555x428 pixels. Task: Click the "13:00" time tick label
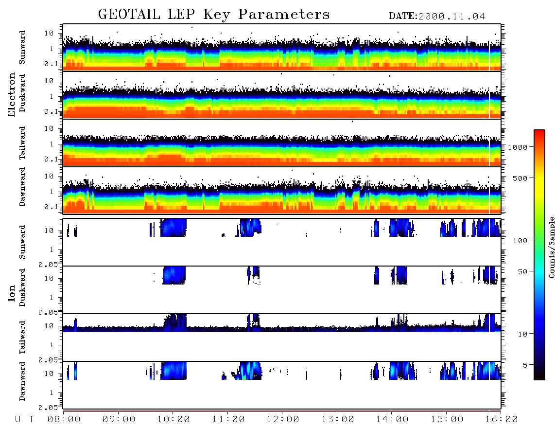point(338,419)
